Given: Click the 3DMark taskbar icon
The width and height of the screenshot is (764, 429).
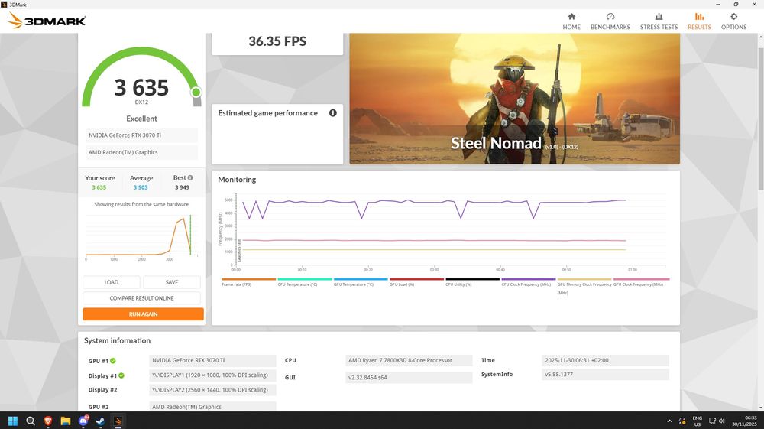Looking at the screenshot, I should [x=118, y=421].
